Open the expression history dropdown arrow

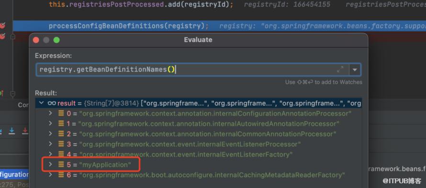[355, 70]
